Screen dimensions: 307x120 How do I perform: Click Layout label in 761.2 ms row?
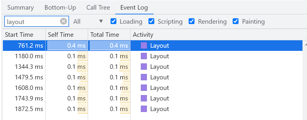159,46
